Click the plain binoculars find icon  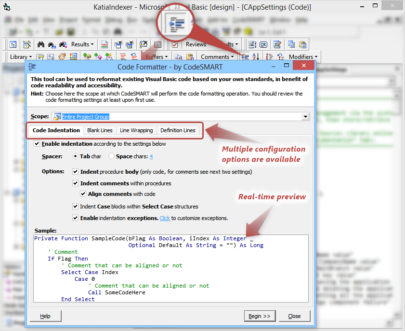click(41, 44)
